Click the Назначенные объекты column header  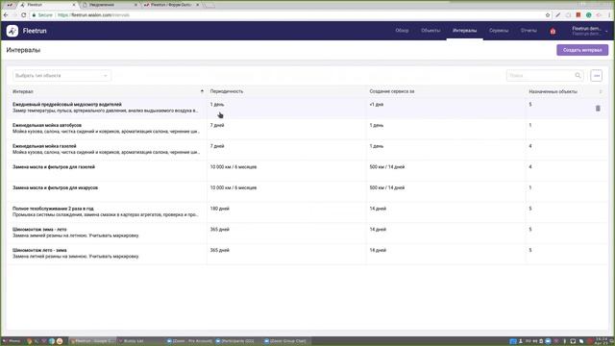pyautogui.click(x=553, y=91)
